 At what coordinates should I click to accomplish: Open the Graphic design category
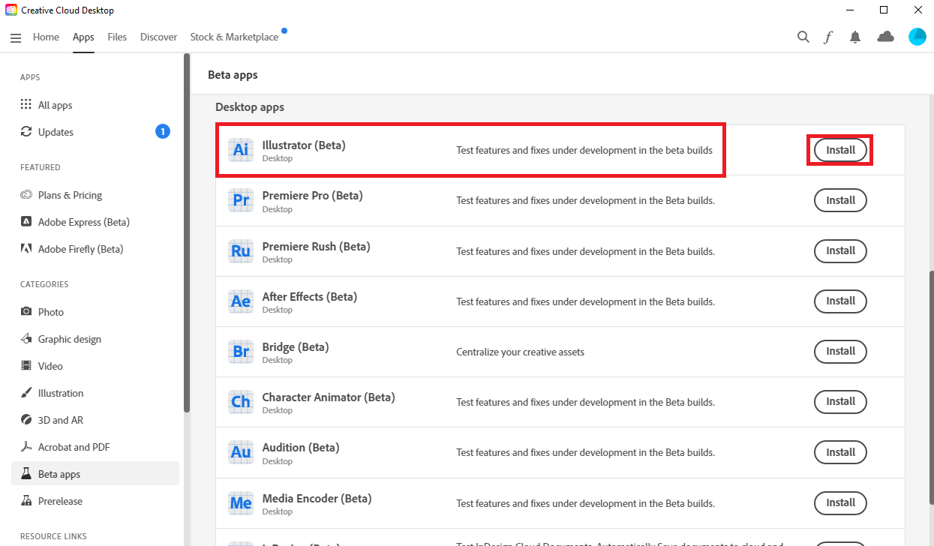click(69, 339)
